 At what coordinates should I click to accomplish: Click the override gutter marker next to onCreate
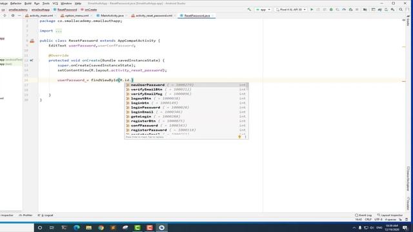pos(32,60)
